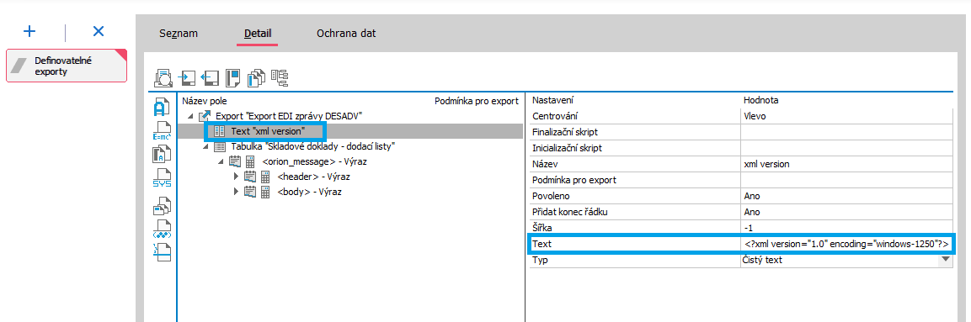Select Export "Export EDI zprávy DESADV" row
Viewport: 971px width, 322px height.
click(x=288, y=115)
